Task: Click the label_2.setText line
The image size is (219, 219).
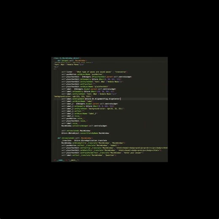Action: pos(73,111)
